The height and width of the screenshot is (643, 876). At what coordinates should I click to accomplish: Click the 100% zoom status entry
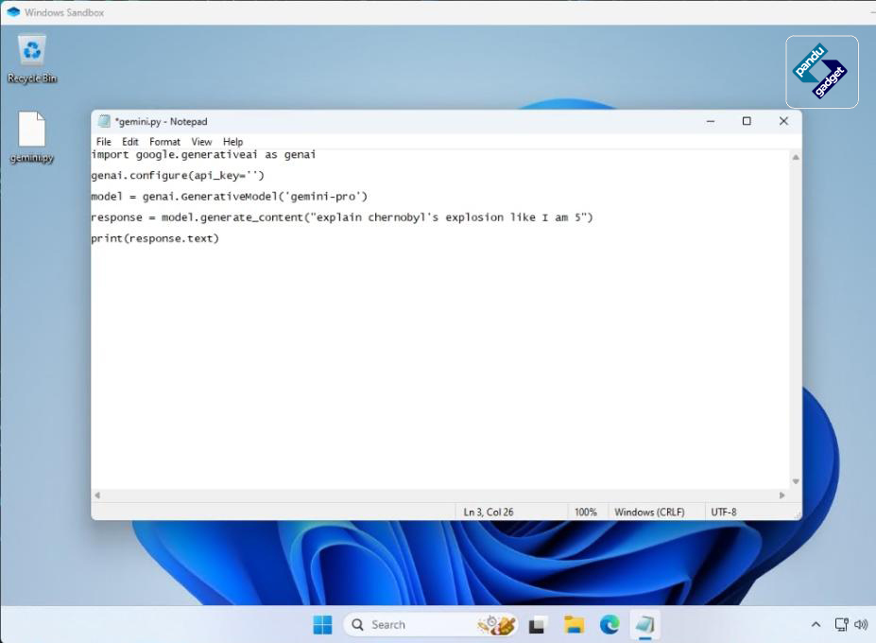[x=586, y=512]
